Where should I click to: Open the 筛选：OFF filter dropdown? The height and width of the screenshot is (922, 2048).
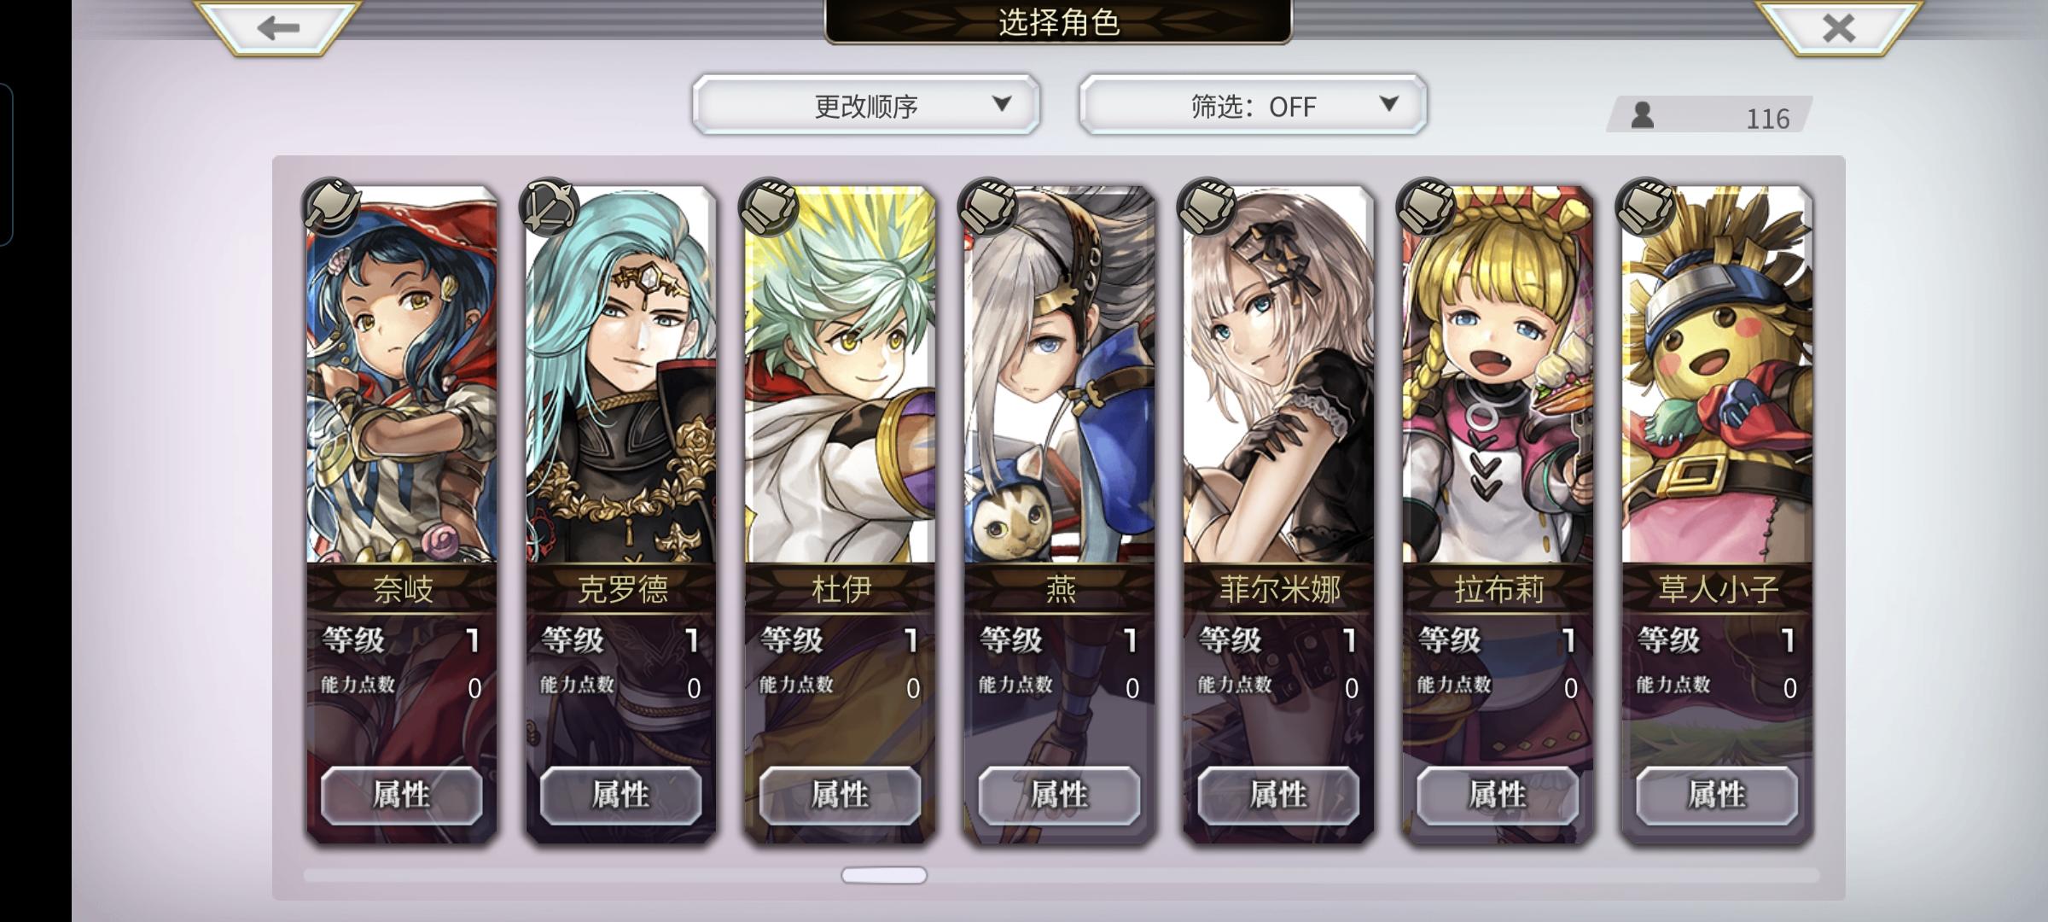coord(1253,105)
